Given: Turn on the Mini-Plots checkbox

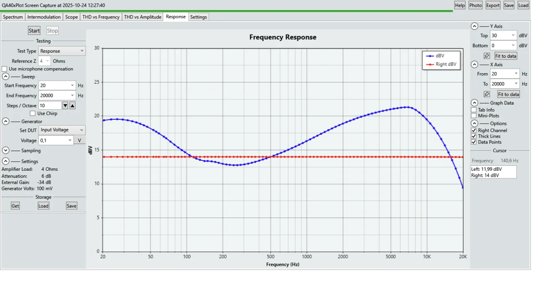Looking at the screenshot, I should point(474,116).
